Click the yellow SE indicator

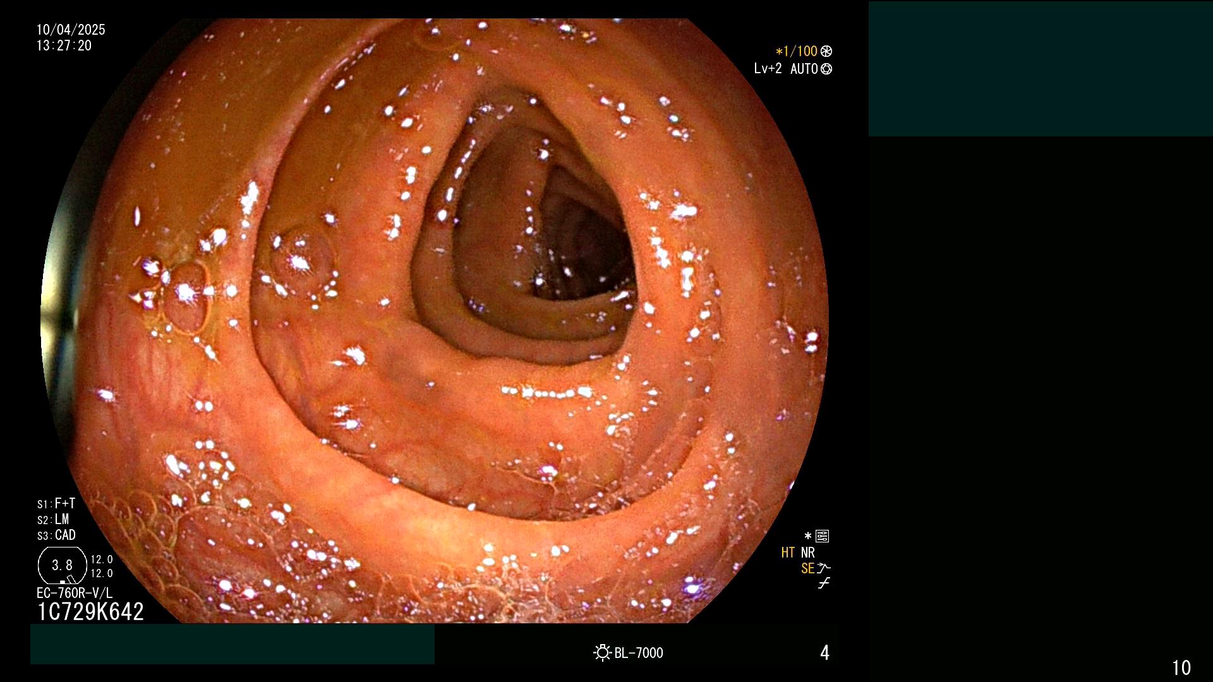coord(807,568)
